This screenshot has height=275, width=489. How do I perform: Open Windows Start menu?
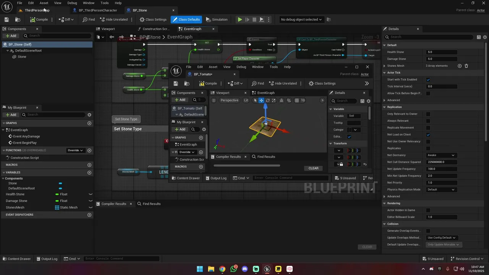(x=200, y=269)
